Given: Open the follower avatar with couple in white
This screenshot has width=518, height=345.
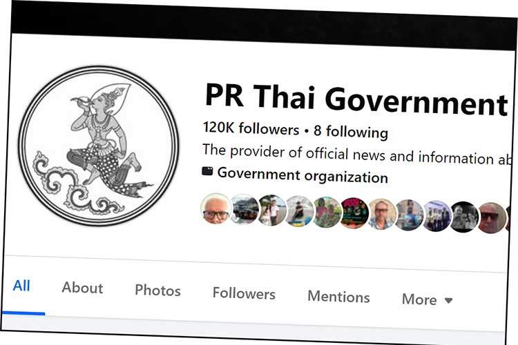Looking at the screenshot, I should point(272,210).
